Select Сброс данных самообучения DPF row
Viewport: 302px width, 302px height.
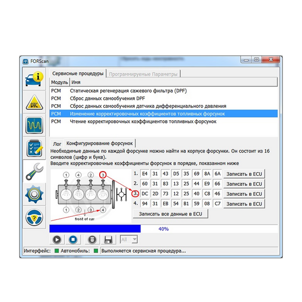(164, 99)
